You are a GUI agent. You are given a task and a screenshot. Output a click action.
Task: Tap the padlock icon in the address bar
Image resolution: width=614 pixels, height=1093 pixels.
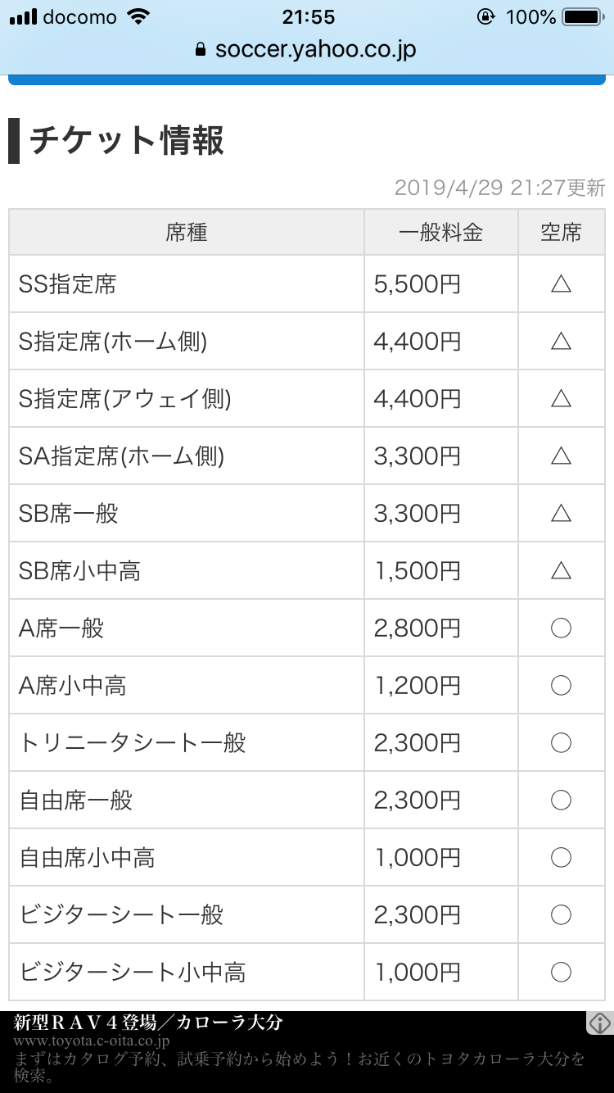click(201, 49)
